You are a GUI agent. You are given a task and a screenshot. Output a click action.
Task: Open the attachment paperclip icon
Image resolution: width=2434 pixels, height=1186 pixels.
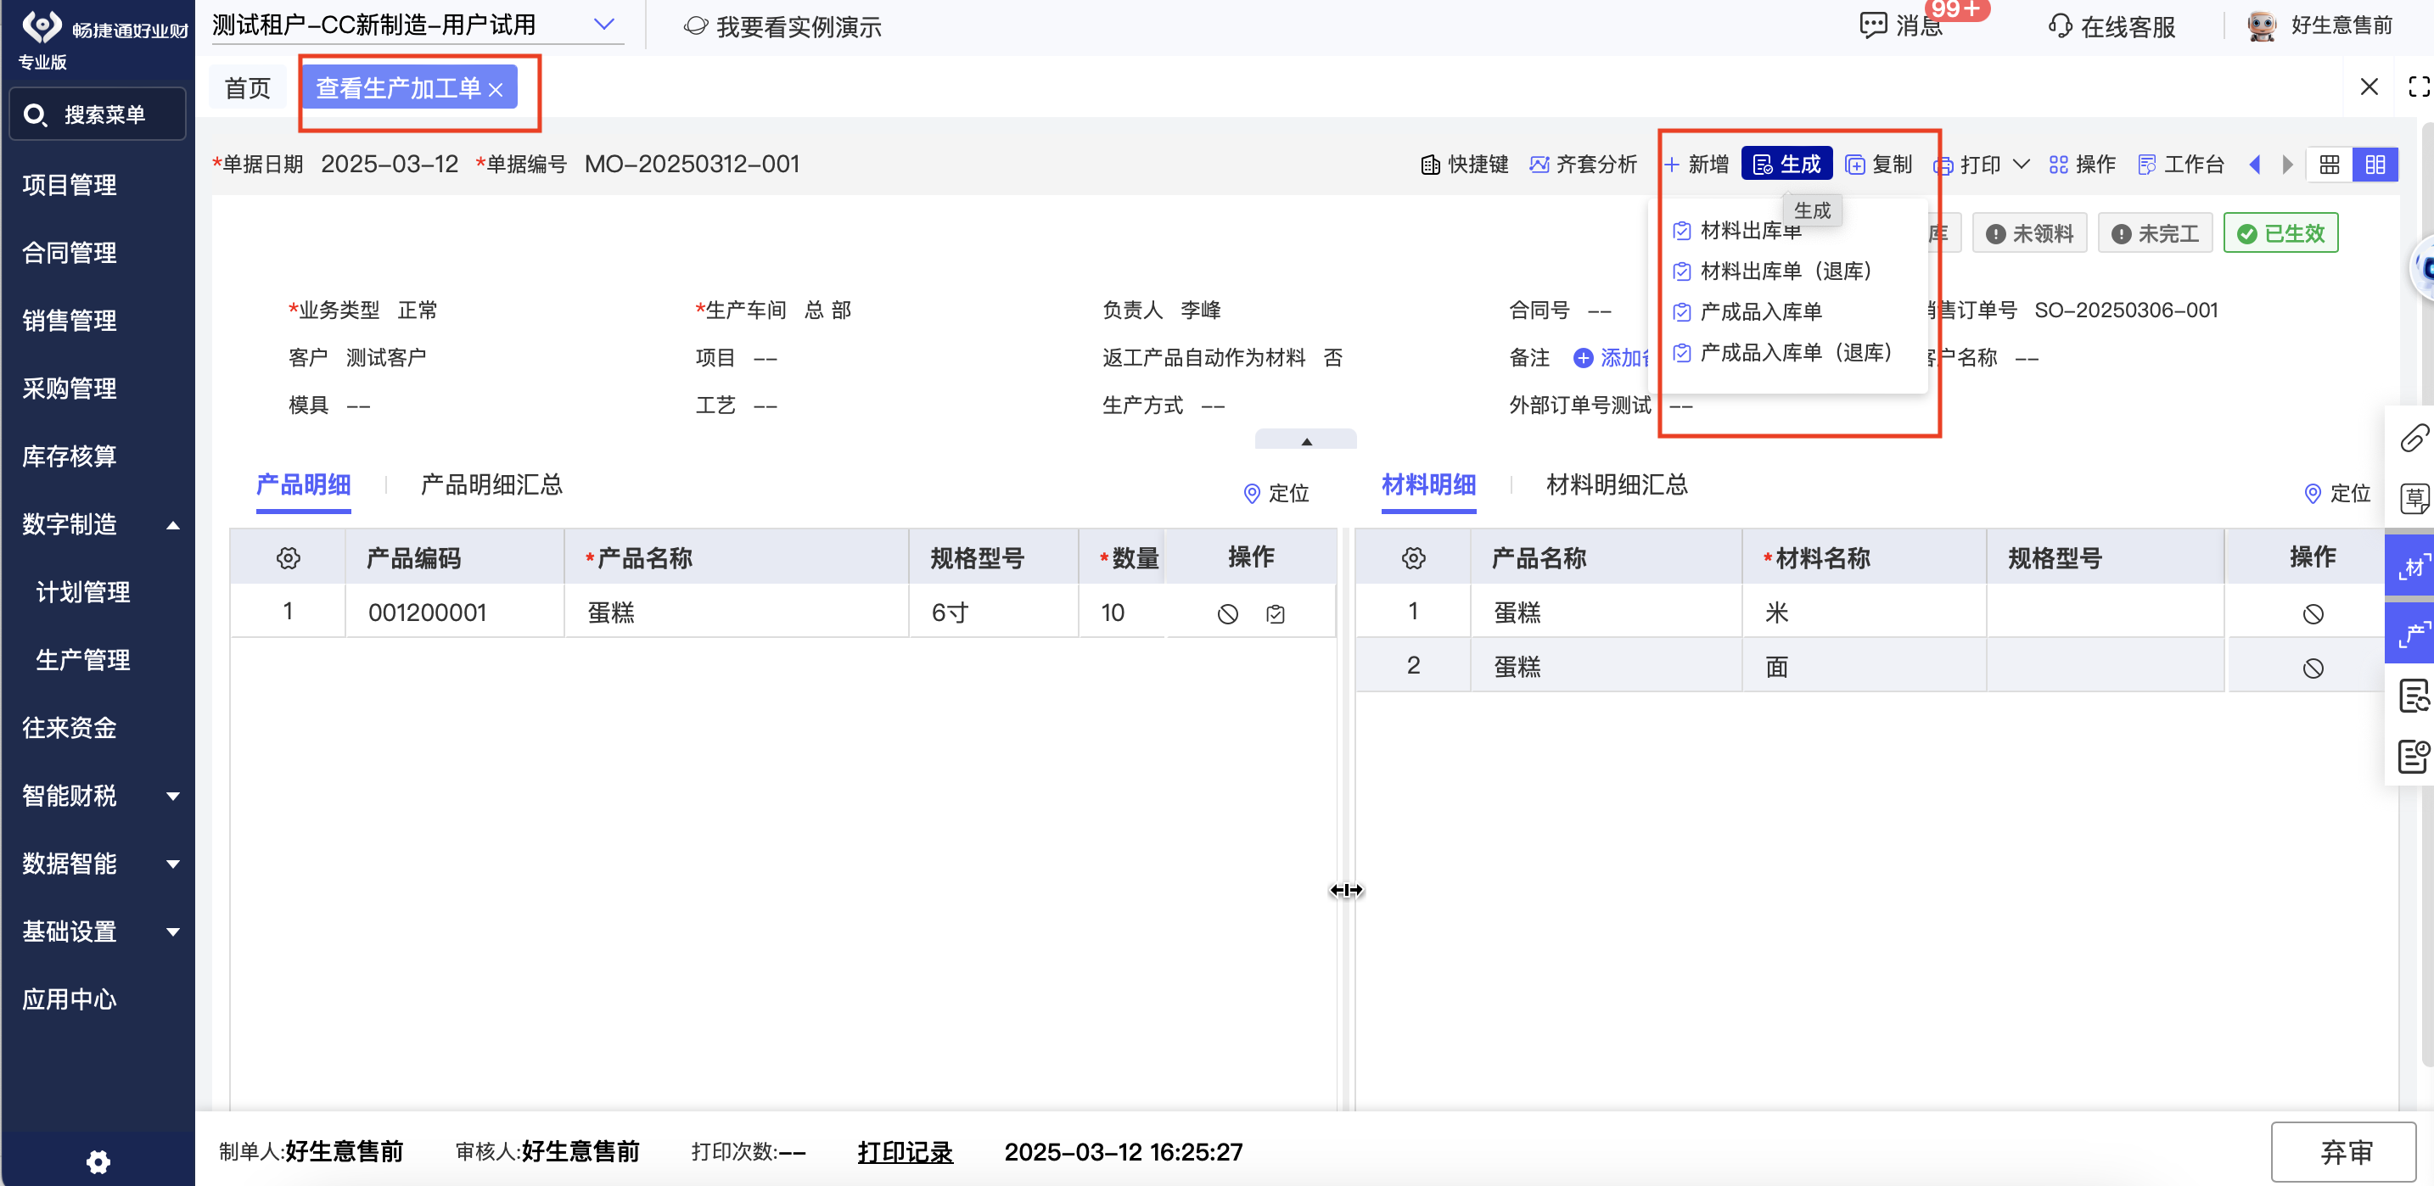point(2414,438)
